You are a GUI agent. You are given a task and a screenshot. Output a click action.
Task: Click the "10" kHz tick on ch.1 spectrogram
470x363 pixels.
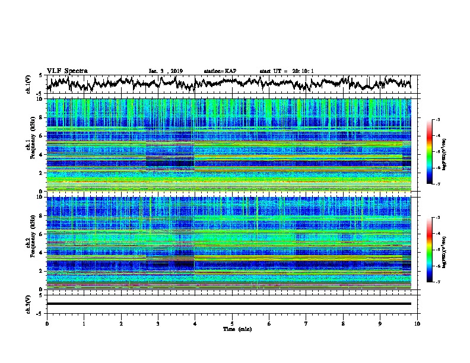[x=40, y=99]
